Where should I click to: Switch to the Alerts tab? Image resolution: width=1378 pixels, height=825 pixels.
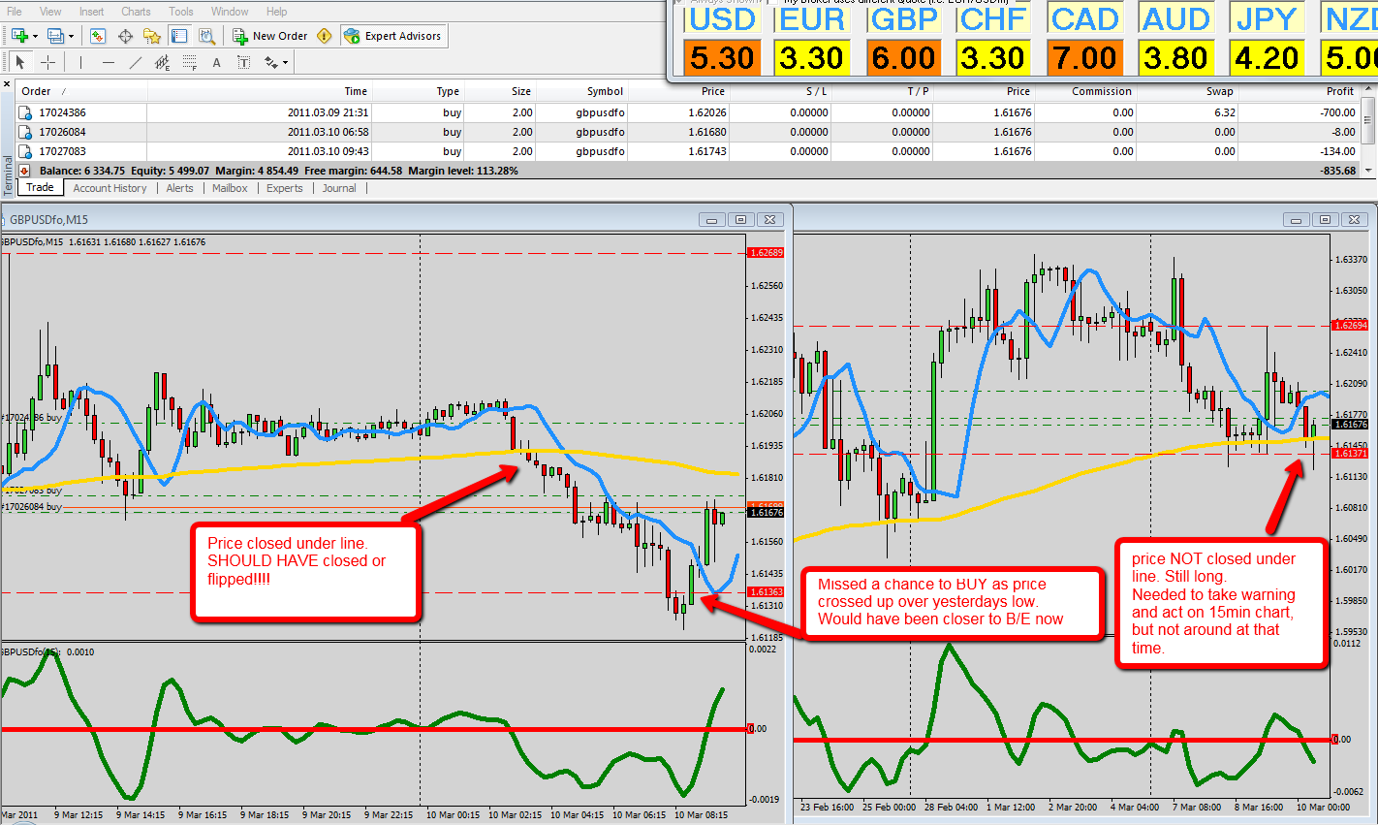click(x=179, y=188)
